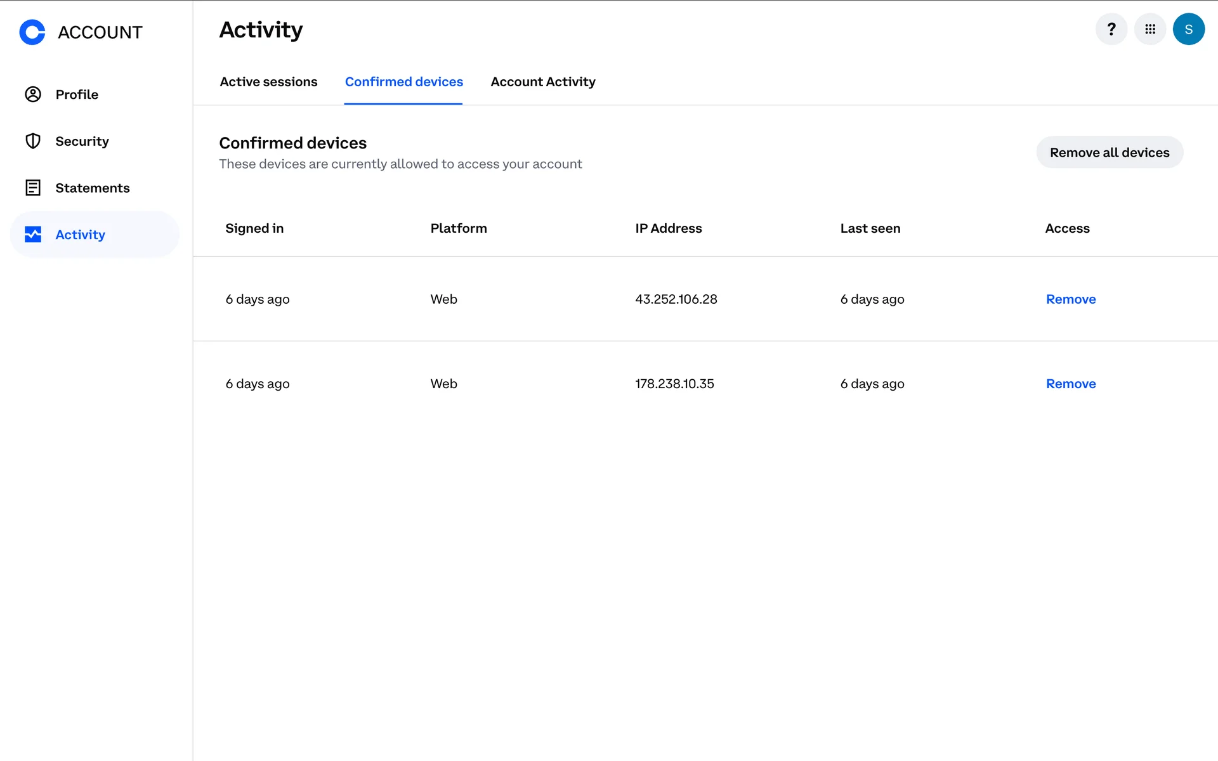This screenshot has width=1218, height=761.
Task: Go to Profile in sidebar
Action: (77, 94)
